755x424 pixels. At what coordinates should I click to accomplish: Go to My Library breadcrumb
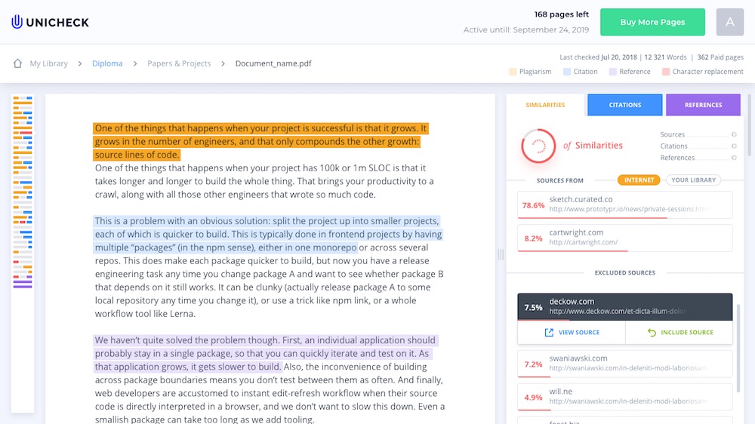pyautogui.click(x=48, y=63)
